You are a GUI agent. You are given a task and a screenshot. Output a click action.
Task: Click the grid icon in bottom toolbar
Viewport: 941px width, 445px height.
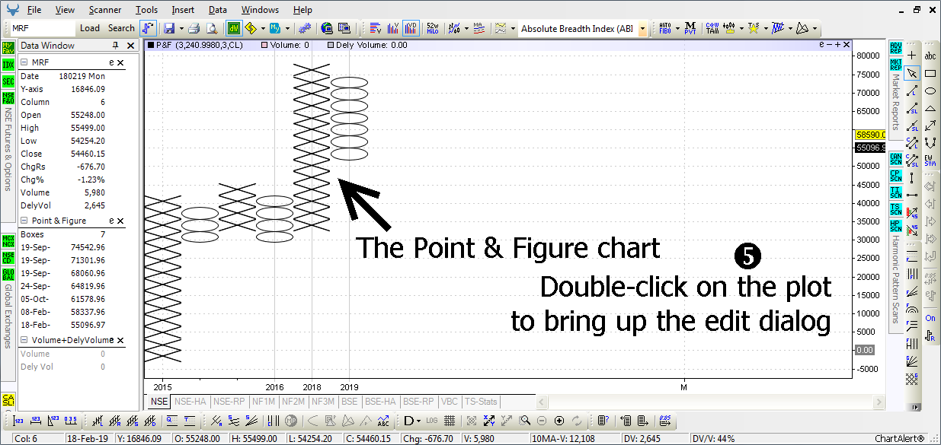click(x=450, y=421)
